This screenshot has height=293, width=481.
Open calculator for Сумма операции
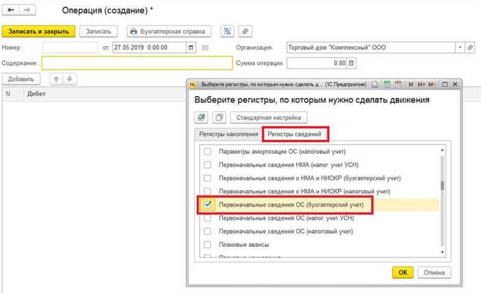click(x=351, y=63)
